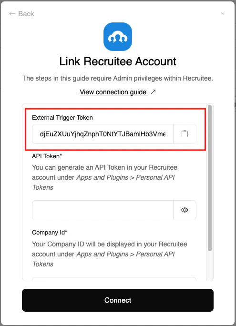Focus the partially visible Company Id input
Viewport: 236px width, 326px height.
(114, 279)
